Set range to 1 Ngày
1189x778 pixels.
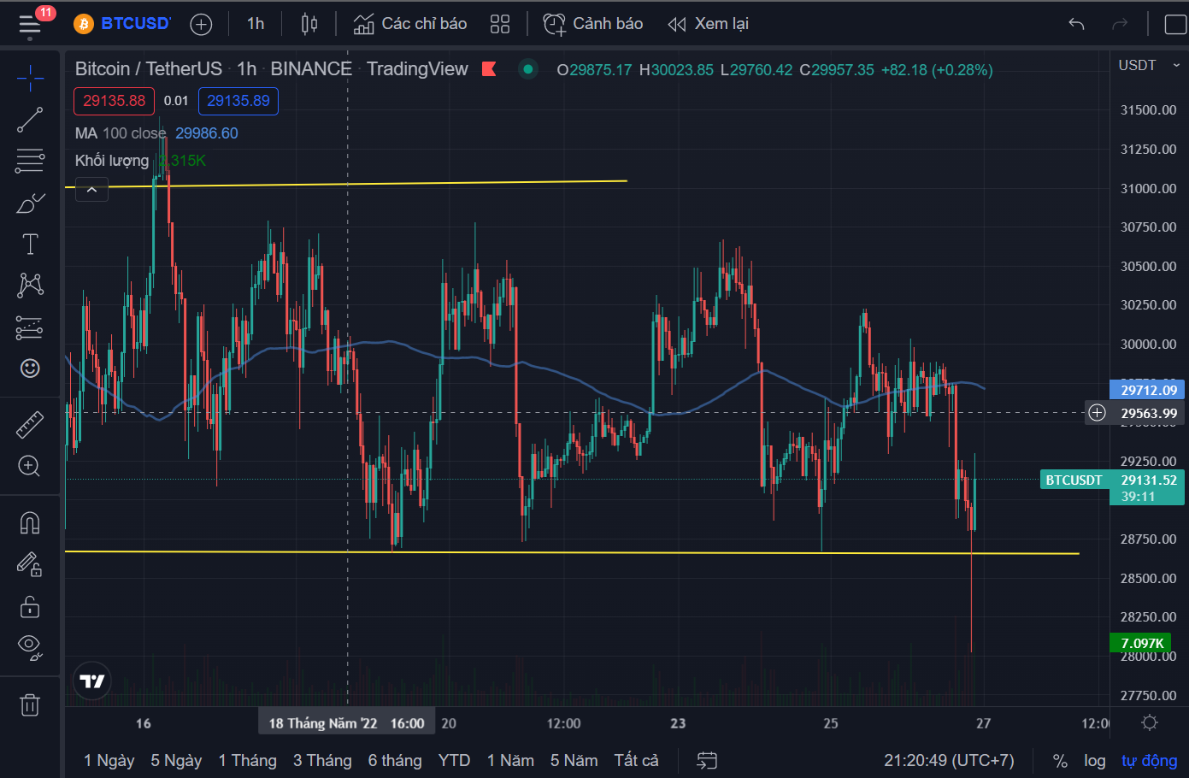coord(109,760)
